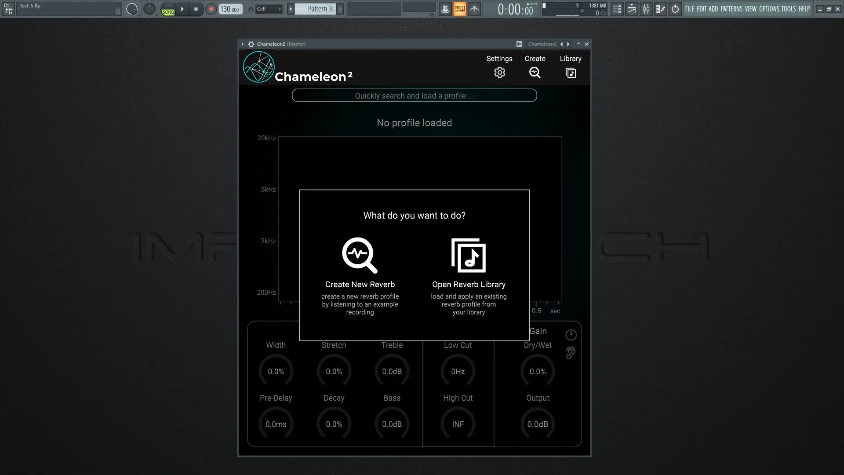Open the Chameleon Settings gear icon

(x=499, y=73)
